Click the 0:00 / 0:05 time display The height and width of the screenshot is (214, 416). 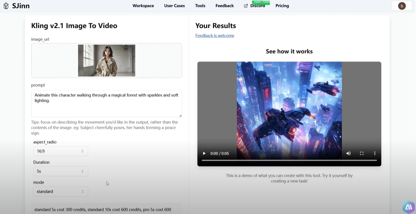click(219, 153)
